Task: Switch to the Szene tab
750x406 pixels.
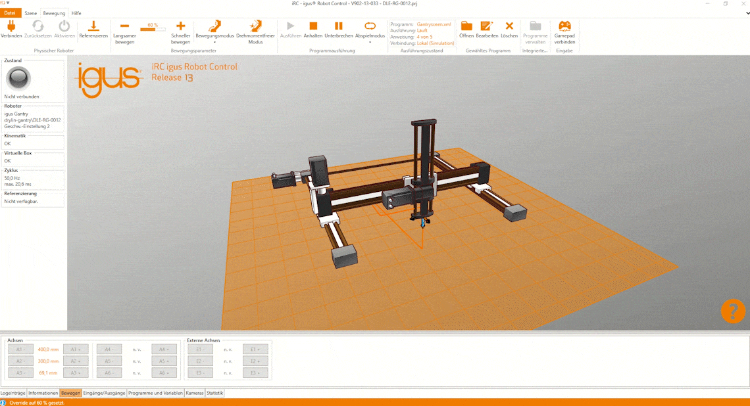Action: coord(30,12)
